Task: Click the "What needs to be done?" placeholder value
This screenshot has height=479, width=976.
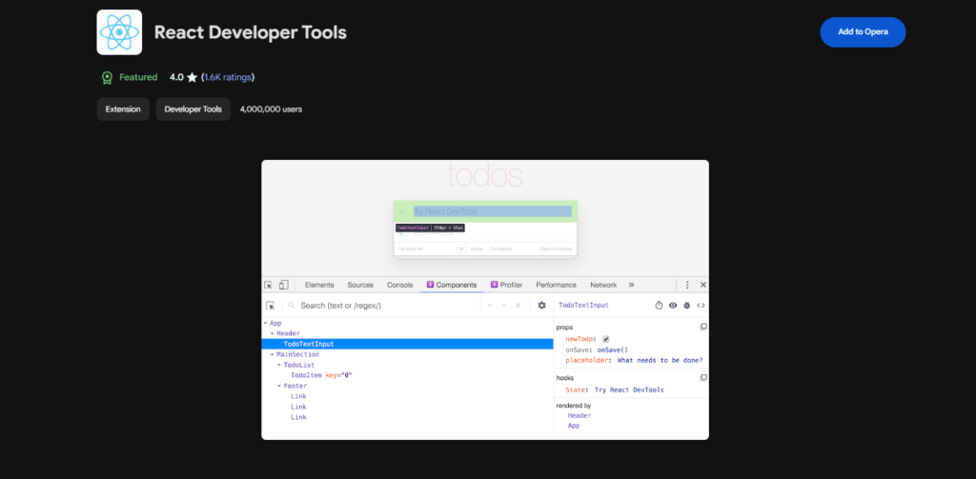Action: pos(660,360)
